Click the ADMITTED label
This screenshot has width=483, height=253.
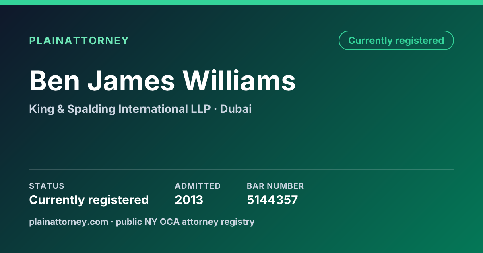coord(198,186)
